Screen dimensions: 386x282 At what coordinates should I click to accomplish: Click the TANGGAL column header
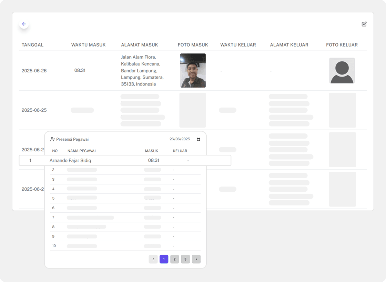(32, 45)
